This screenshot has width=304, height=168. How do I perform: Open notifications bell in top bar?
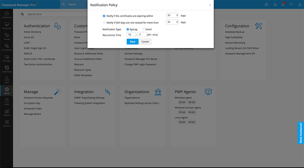pyautogui.click(x=283, y=4)
